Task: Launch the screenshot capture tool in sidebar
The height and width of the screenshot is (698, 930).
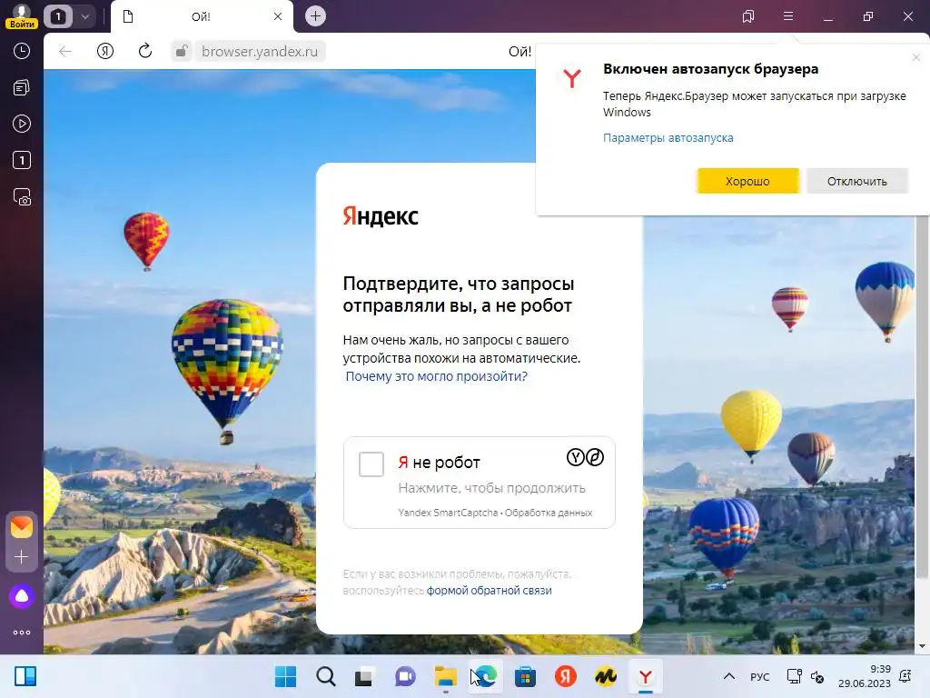Action: coord(22,197)
